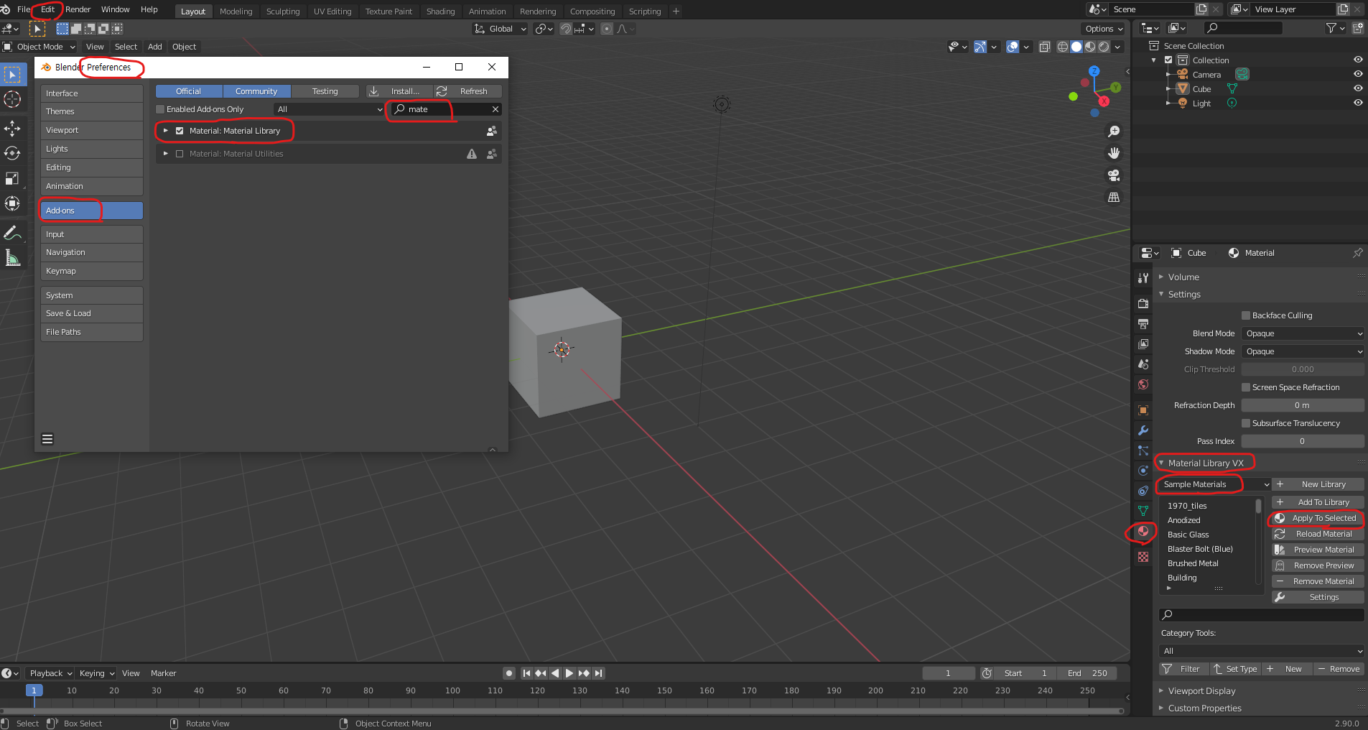Open the Tool properties tab icon

[x=1143, y=278]
